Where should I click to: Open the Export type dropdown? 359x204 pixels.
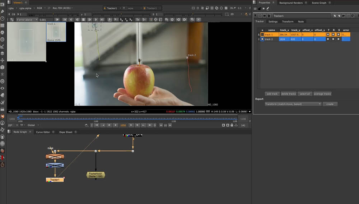click(x=293, y=104)
